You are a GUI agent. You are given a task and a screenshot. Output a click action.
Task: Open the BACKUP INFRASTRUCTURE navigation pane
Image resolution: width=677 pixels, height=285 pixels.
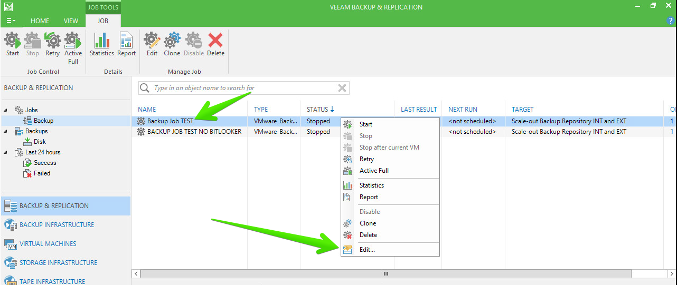pyautogui.click(x=65, y=225)
